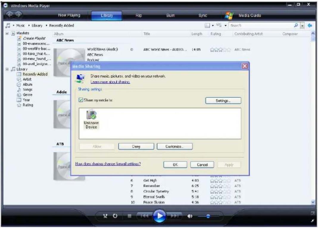Switch to the Burn tab
Viewport: 318px width, 228px height.
point(170,15)
